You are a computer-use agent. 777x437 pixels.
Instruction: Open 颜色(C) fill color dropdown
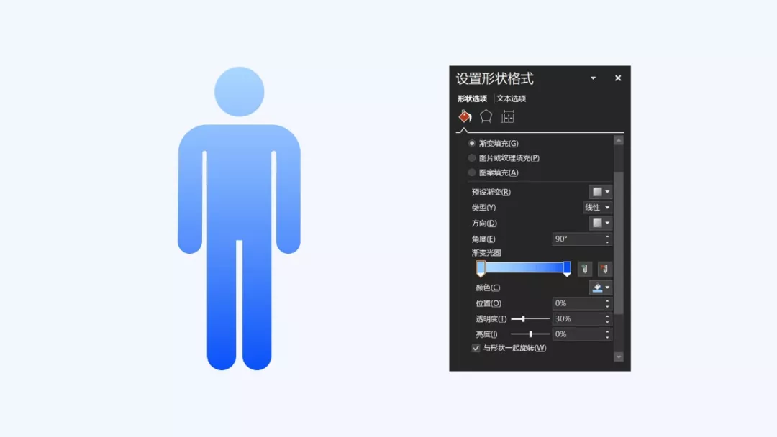click(601, 287)
